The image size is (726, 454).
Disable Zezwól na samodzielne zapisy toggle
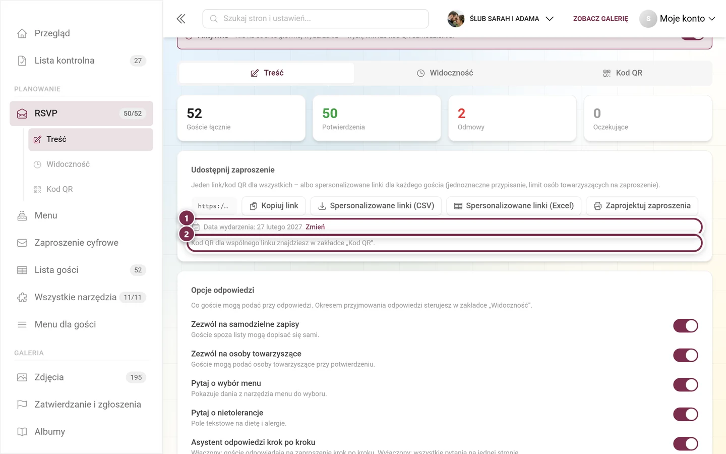coord(686,326)
